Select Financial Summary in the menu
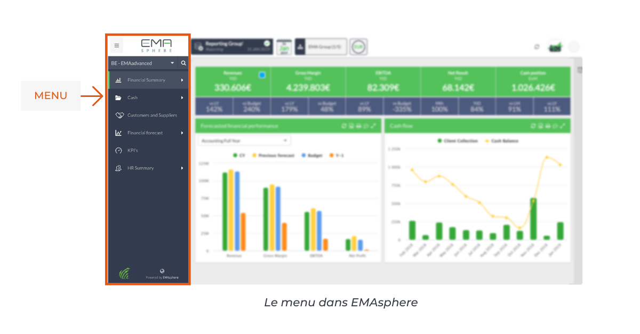Viewport: 640px width, 334px height. [x=146, y=80]
